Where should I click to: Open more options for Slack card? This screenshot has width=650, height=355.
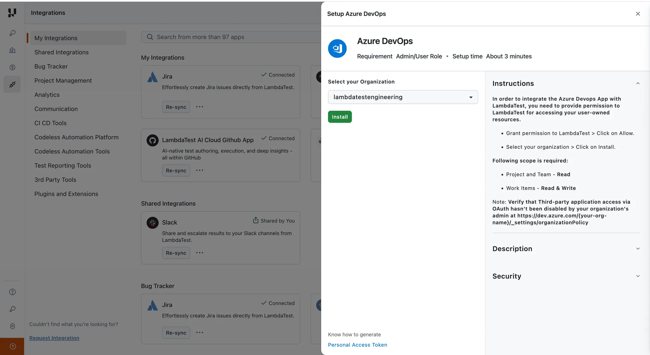pyautogui.click(x=199, y=253)
